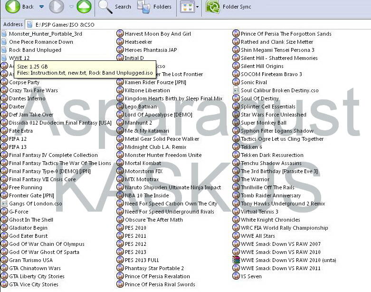Image resolution: width=371 pixels, height=292 pixels.
Task: Select "Final Fantasy VII Crisis Core" entry
Action: 38,179
